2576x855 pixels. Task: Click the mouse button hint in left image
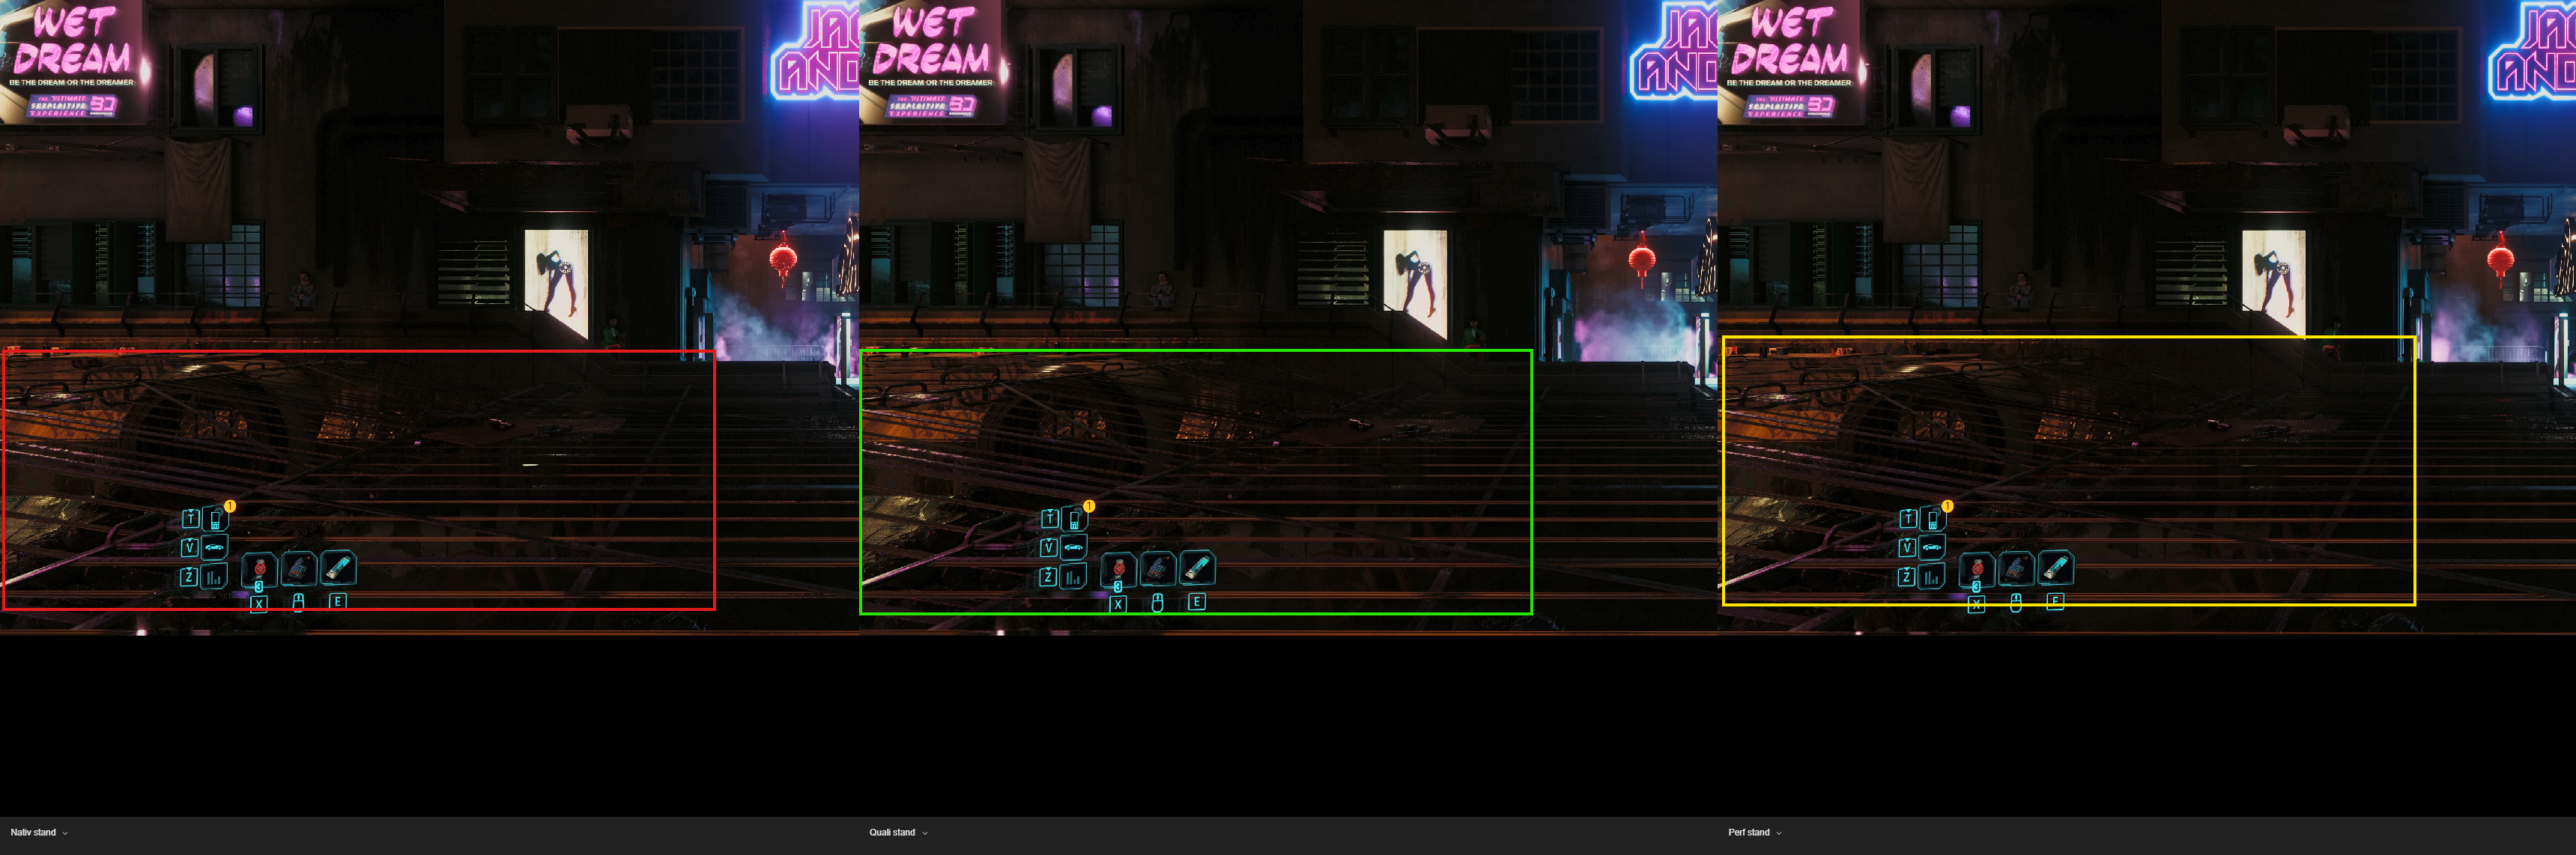(298, 602)
